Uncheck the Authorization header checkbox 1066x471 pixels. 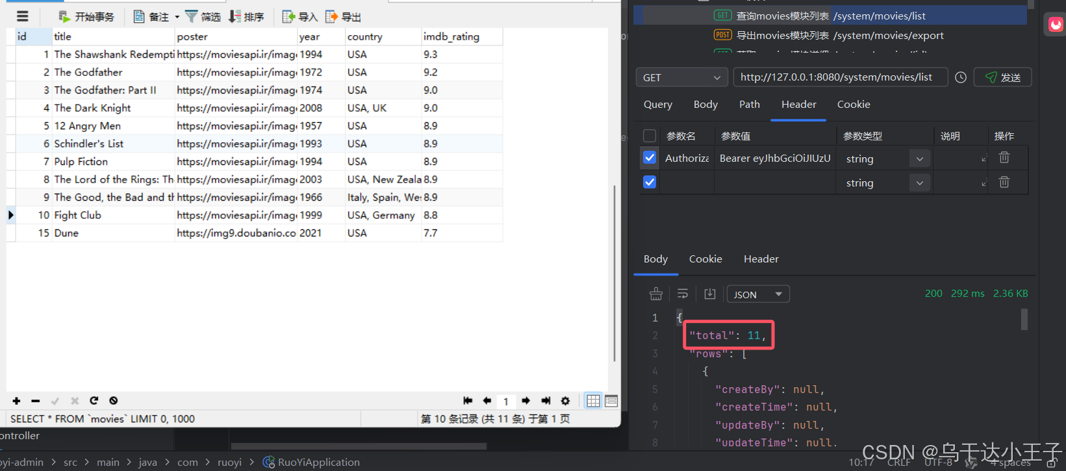pos(650,158)
